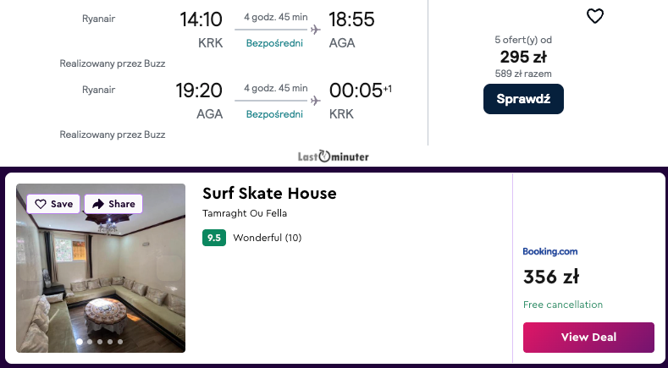Click the Free cancellation label
The image size is (668, 368).
click(563, 305)
